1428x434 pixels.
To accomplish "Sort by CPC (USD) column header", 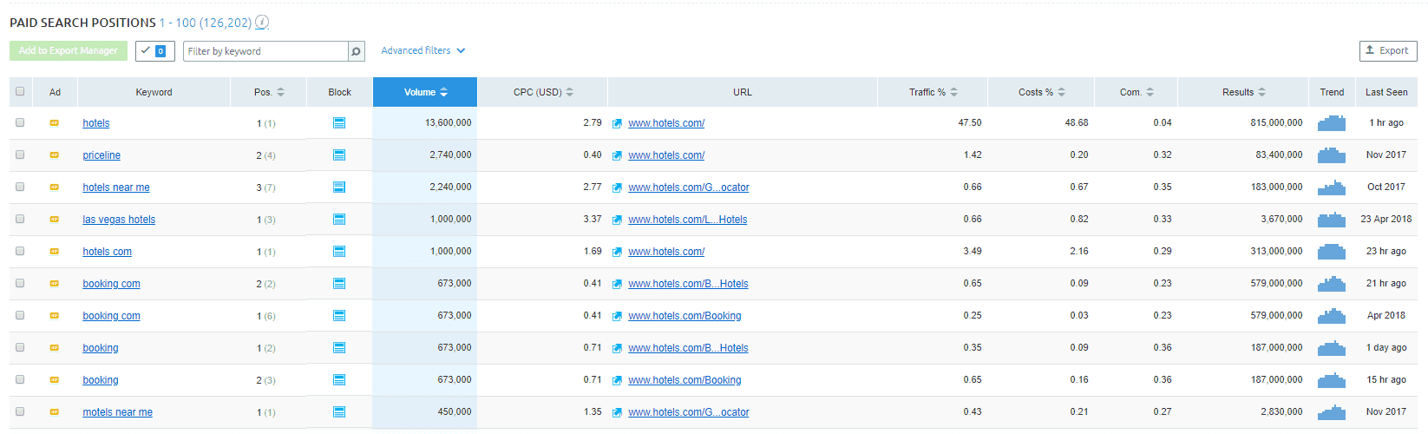I will (542, 92).
